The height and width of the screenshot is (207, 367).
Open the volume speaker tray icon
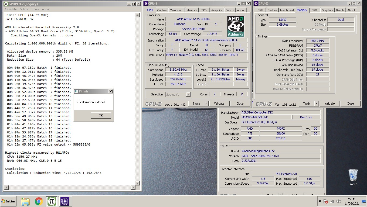tap(338, 201)
